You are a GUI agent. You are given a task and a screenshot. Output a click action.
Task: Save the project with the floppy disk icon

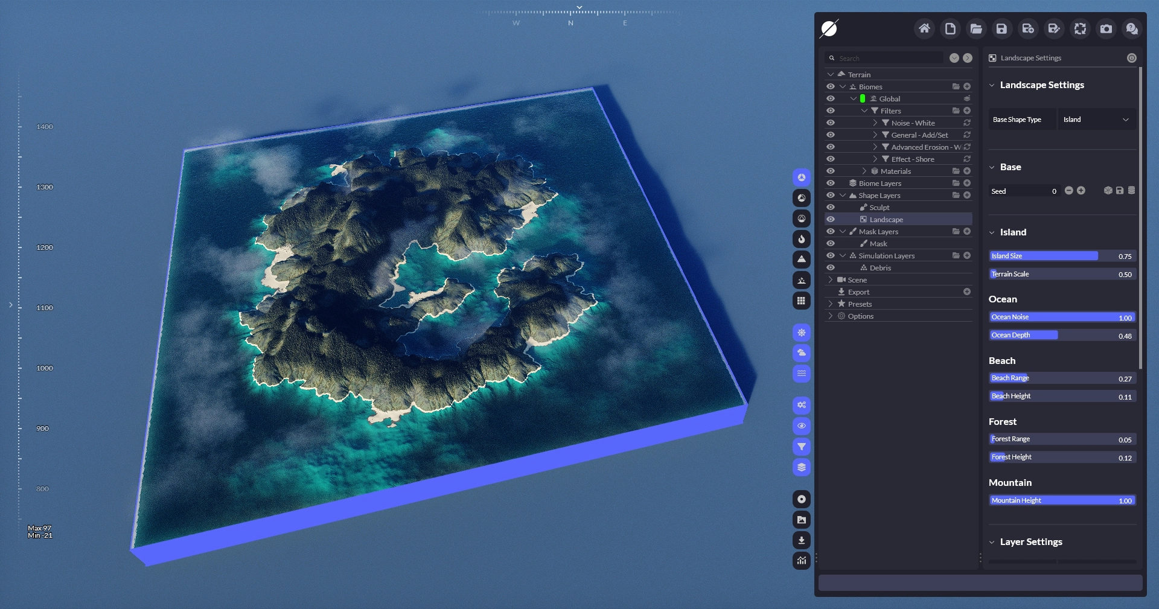pyautogui.click(x=1002, y=28)
